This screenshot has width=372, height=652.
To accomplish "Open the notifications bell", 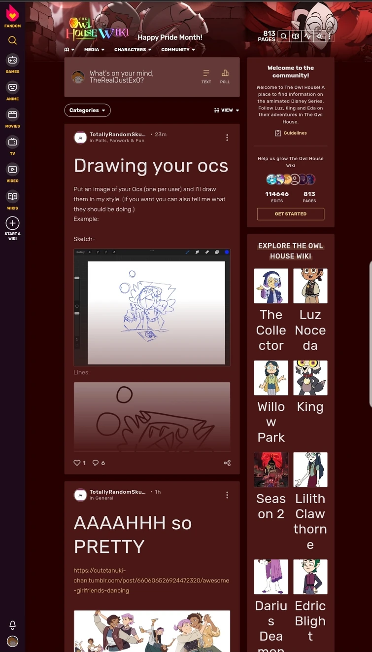I will tap(13, 625).
